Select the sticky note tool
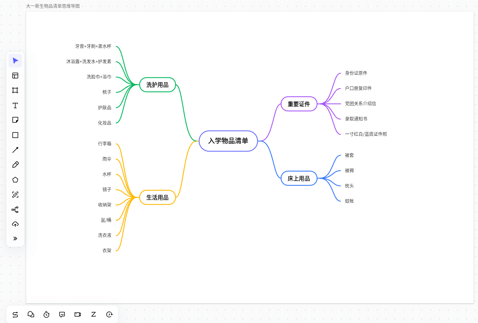 15,120
